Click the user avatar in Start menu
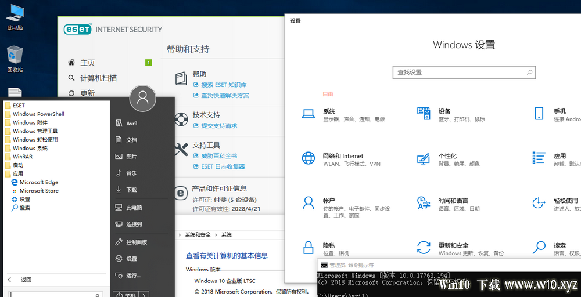The image size is (581, 297). pos(143,99)
